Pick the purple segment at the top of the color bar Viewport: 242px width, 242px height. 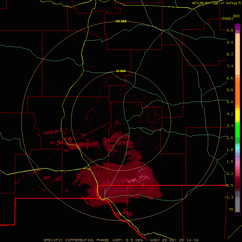[x=237, y=27]
